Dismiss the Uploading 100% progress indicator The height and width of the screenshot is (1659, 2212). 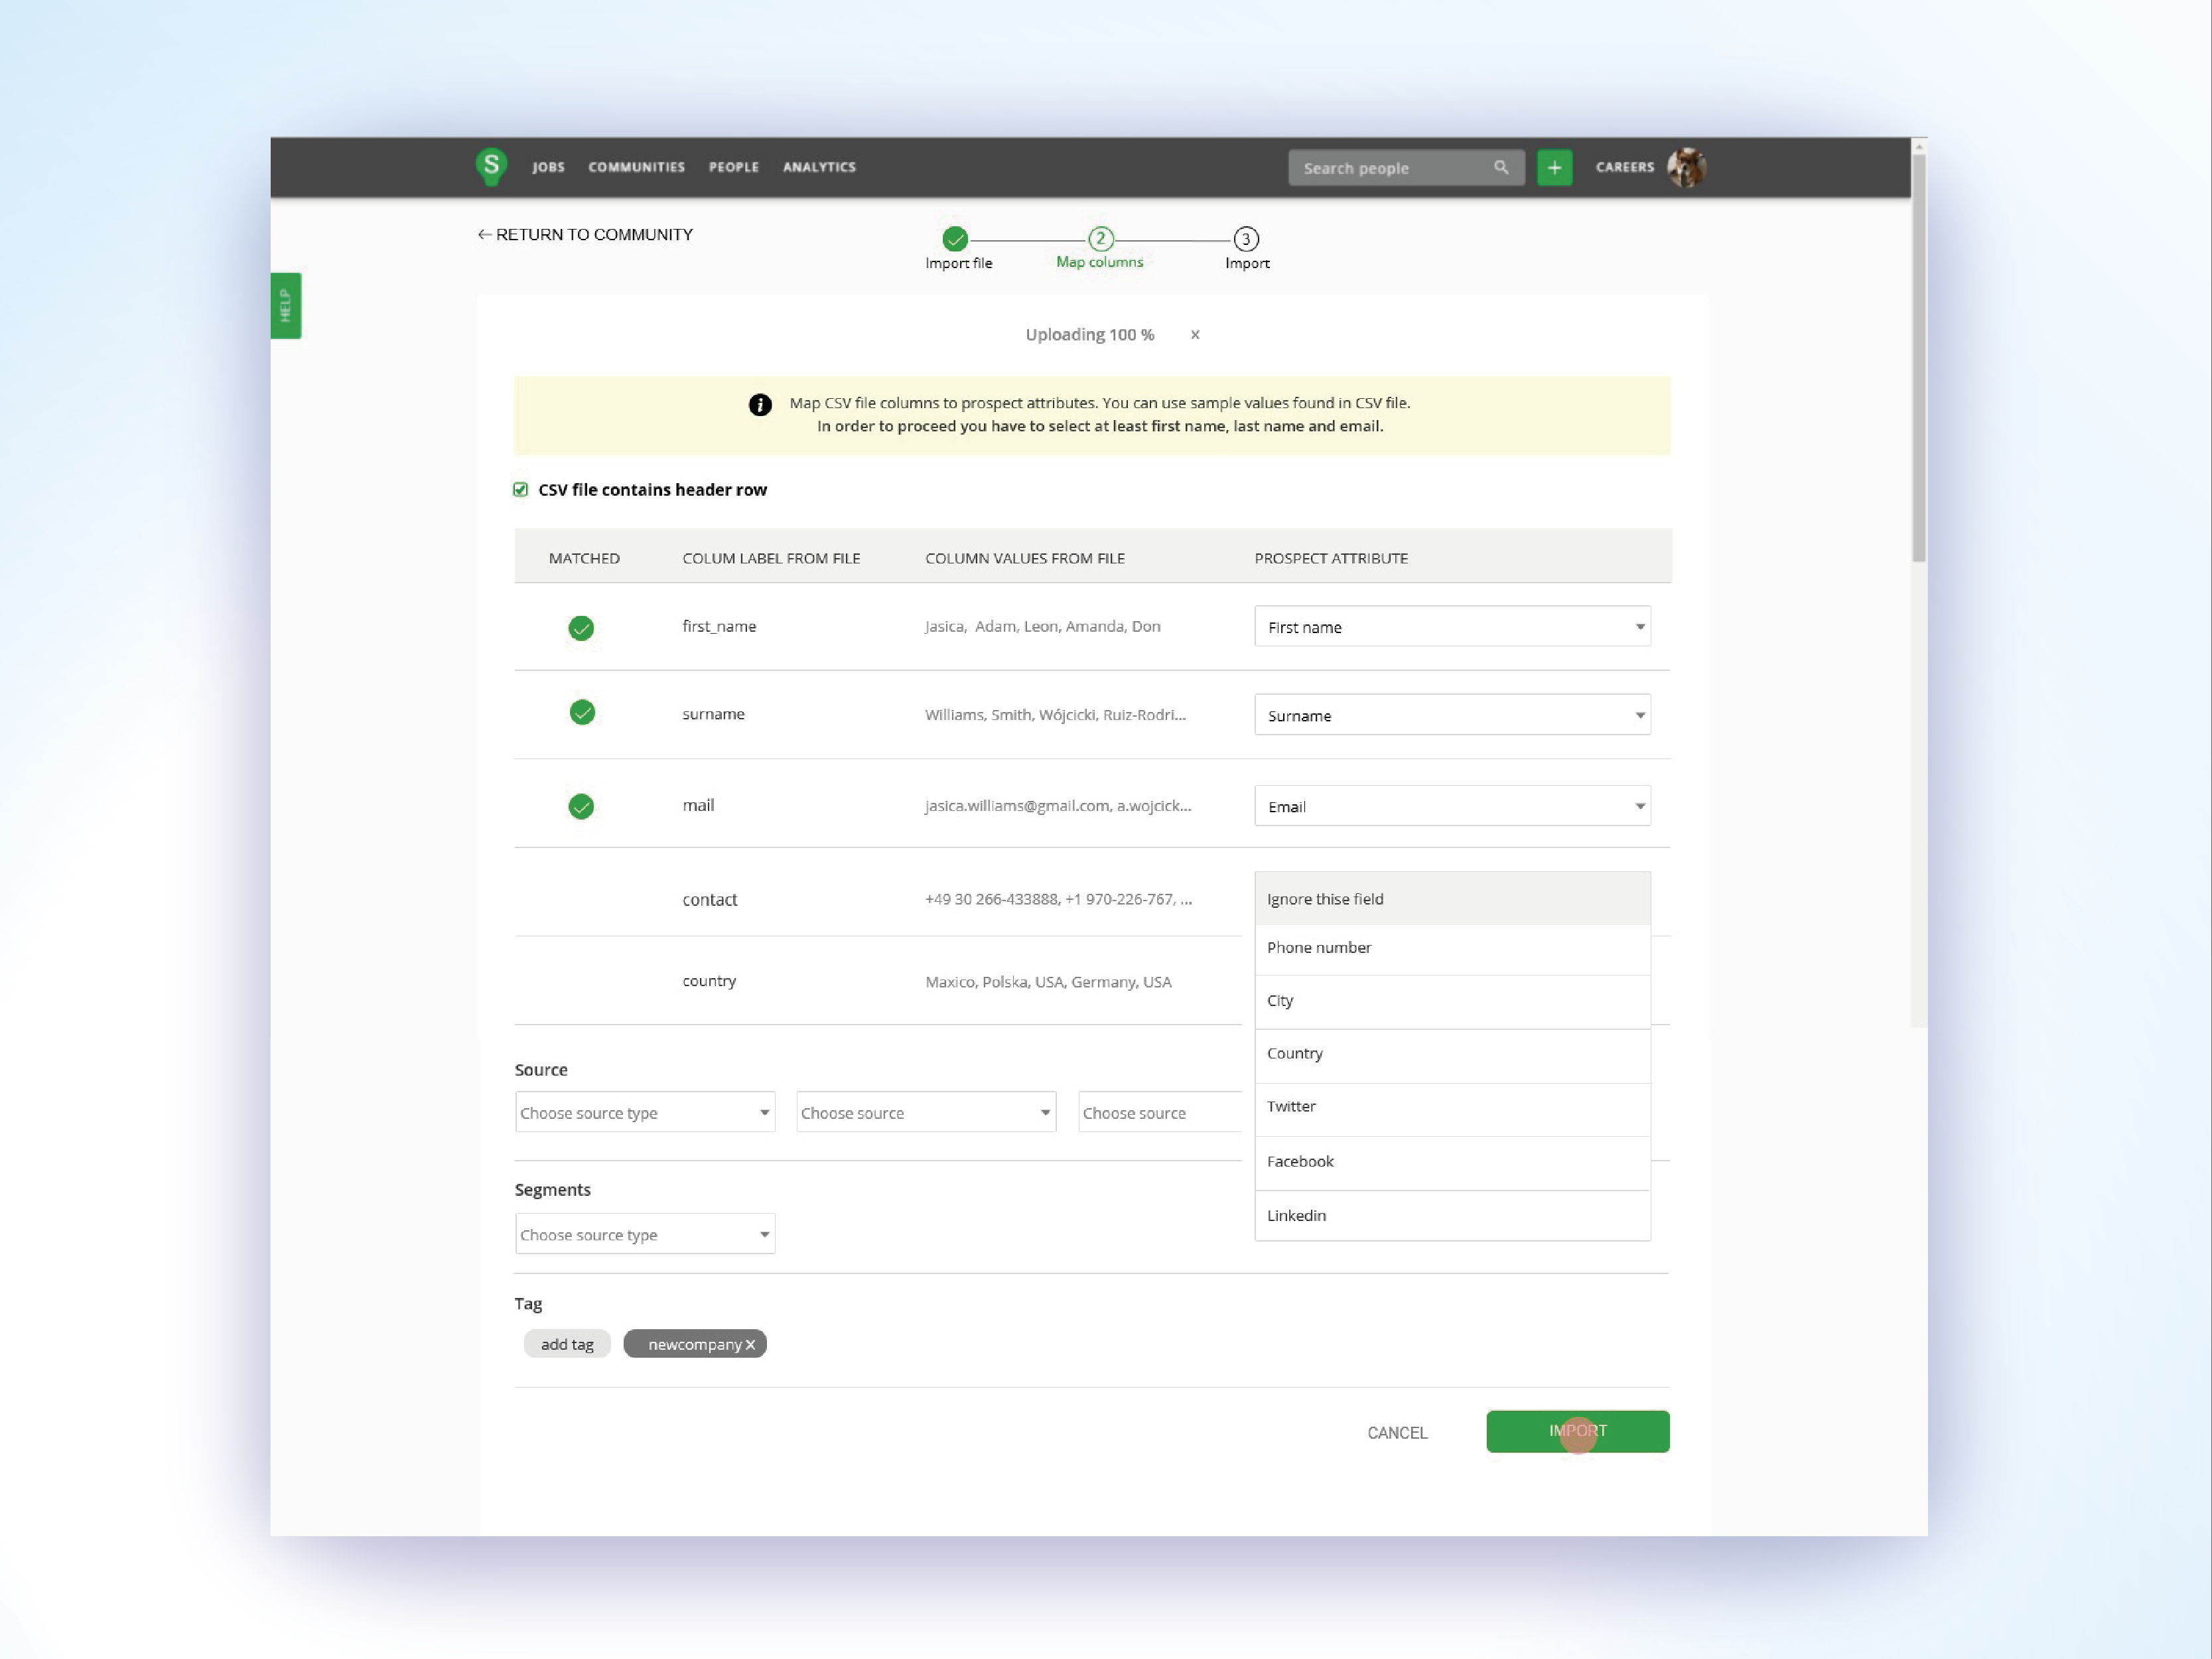[1195, 335]
